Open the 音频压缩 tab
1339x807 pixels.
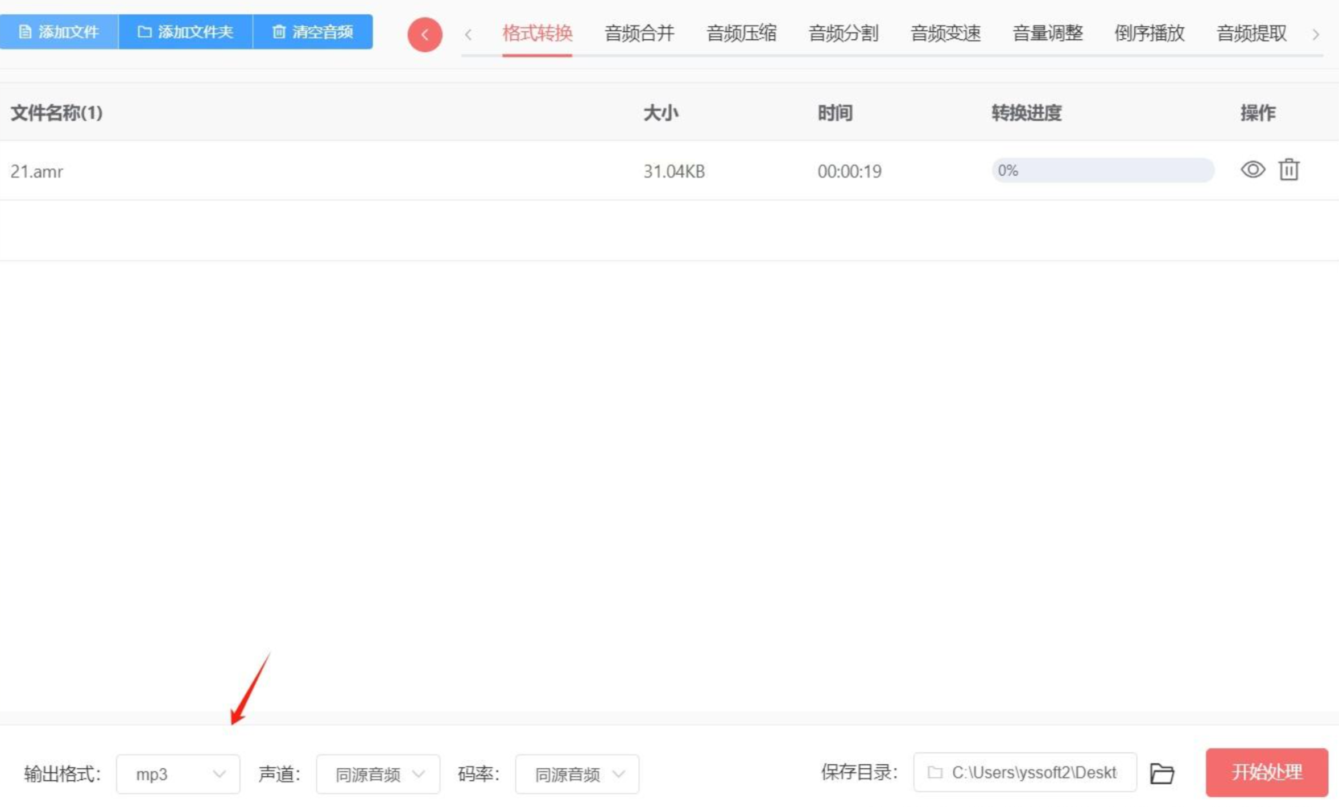(741, 34)
